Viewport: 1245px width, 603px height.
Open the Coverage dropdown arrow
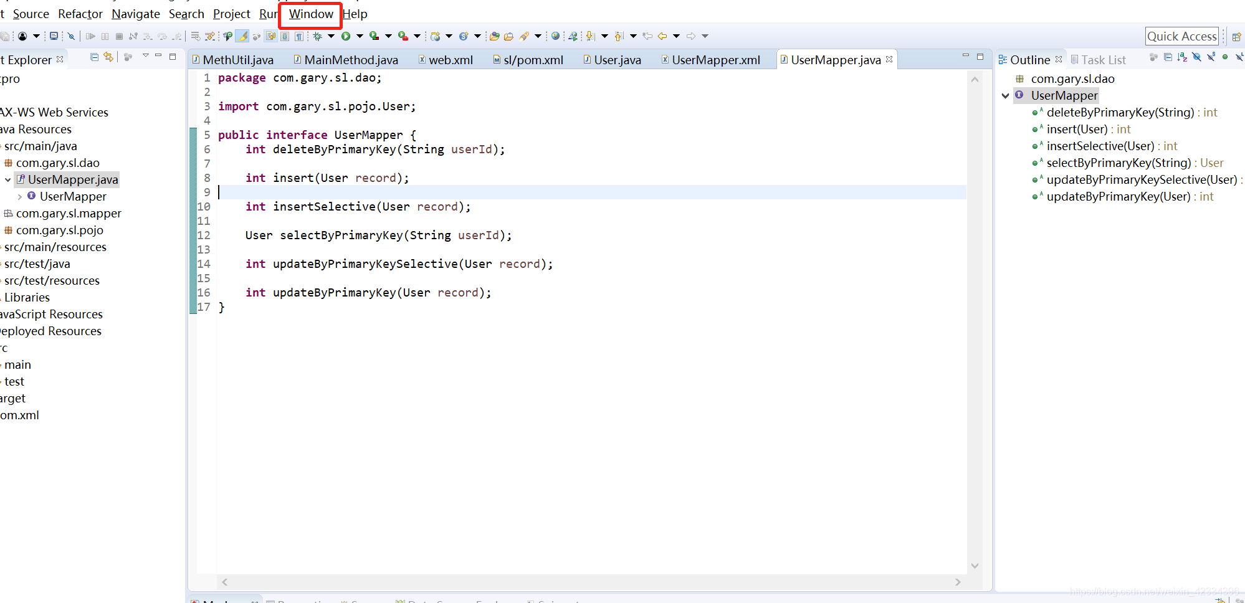tap(388, 36)
